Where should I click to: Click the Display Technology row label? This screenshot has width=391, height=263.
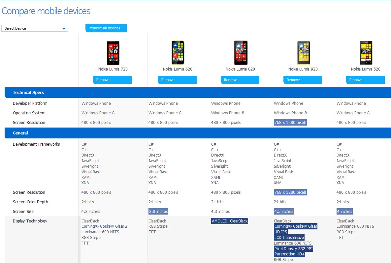(x=30, y=221)
